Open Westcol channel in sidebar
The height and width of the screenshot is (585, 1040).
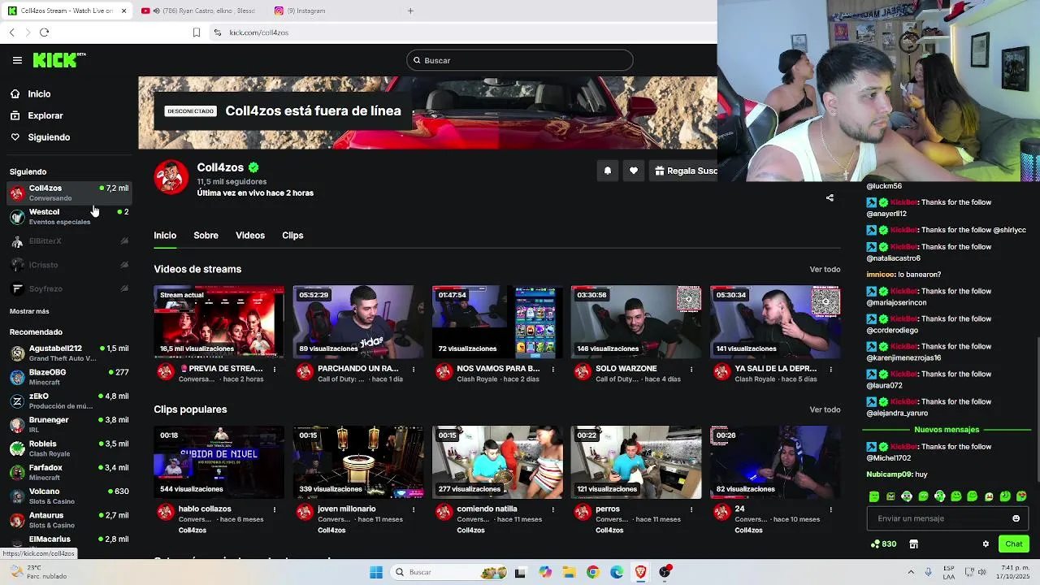69,216
